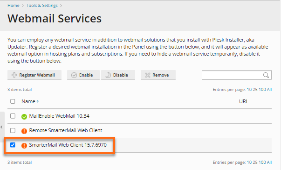Select the Remote SmarterMail Web Client name
The width and height of the screenshot is (281, 170).
66,130
